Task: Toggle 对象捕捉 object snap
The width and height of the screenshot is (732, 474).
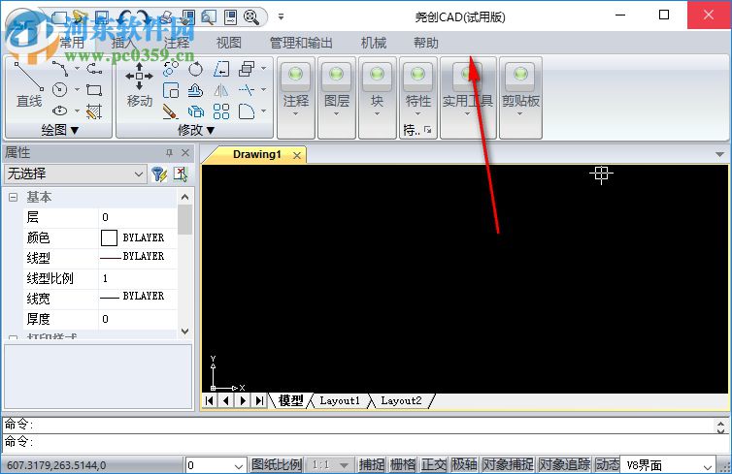Action: click(508, 464)
